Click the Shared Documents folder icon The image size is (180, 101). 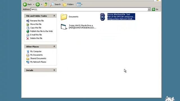point(28,59)
